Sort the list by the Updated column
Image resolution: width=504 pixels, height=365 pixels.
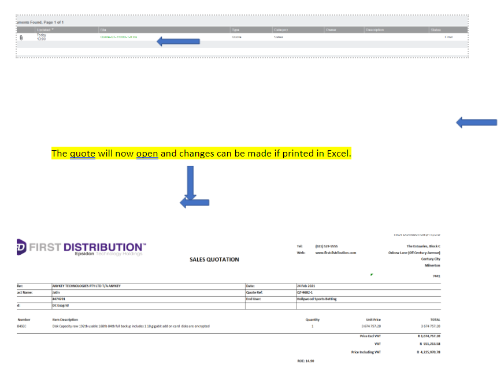point(45,29)
